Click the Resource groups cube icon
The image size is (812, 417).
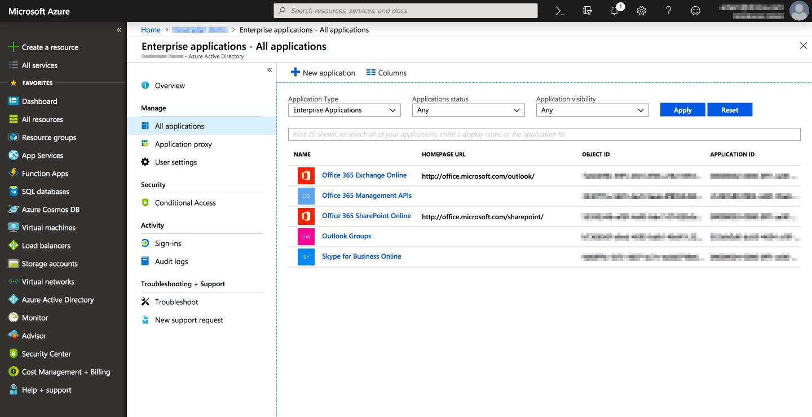coord(14,137)
